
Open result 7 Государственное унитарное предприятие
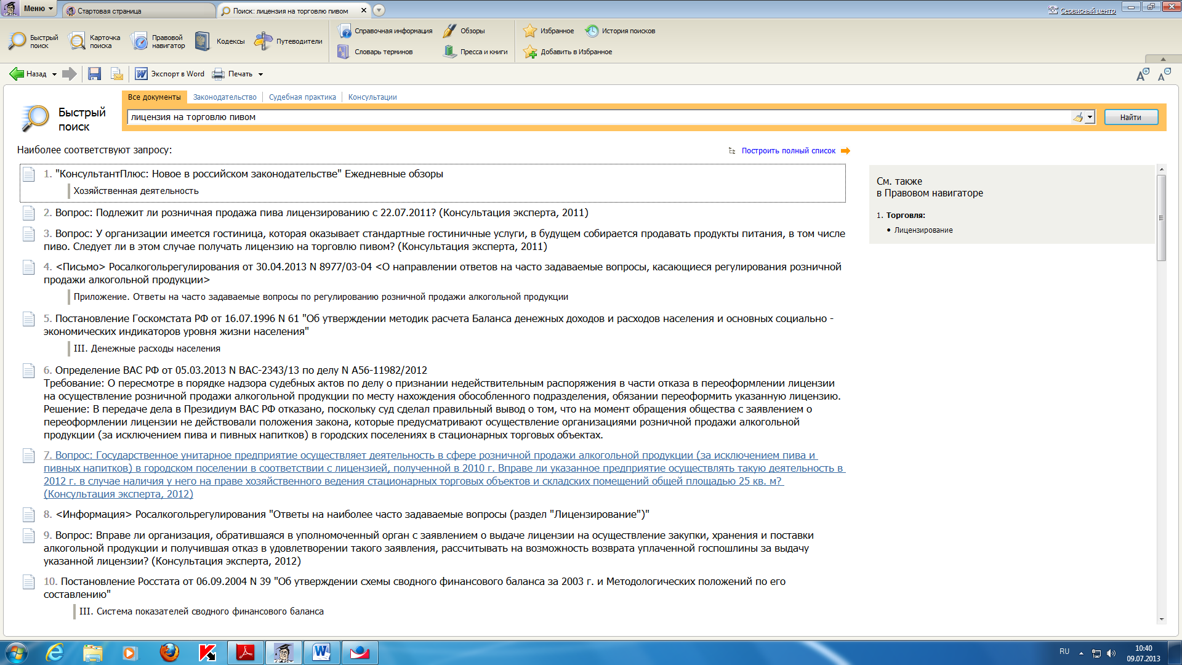[444, 475]
